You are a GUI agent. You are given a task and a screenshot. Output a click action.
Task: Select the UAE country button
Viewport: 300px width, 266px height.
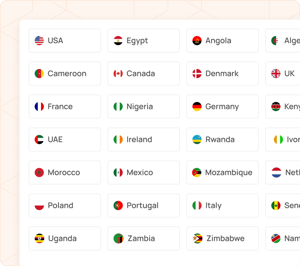[x=65, y=140]
